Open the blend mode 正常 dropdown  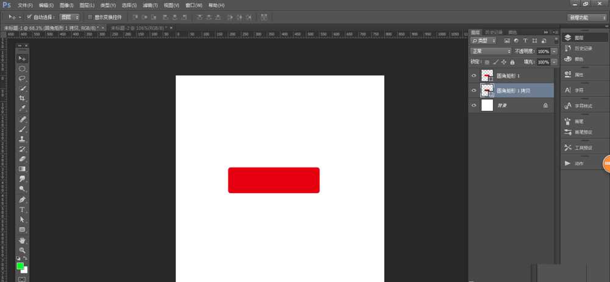coord(491,51)
